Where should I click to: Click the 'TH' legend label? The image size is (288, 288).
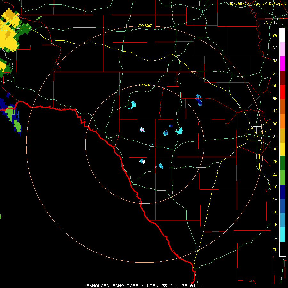(x=275, y=250)
